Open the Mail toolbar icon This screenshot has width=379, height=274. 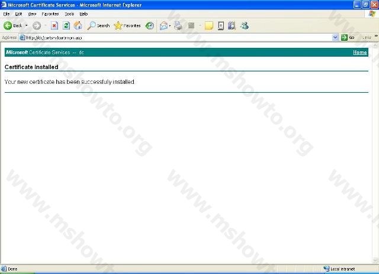163,25
